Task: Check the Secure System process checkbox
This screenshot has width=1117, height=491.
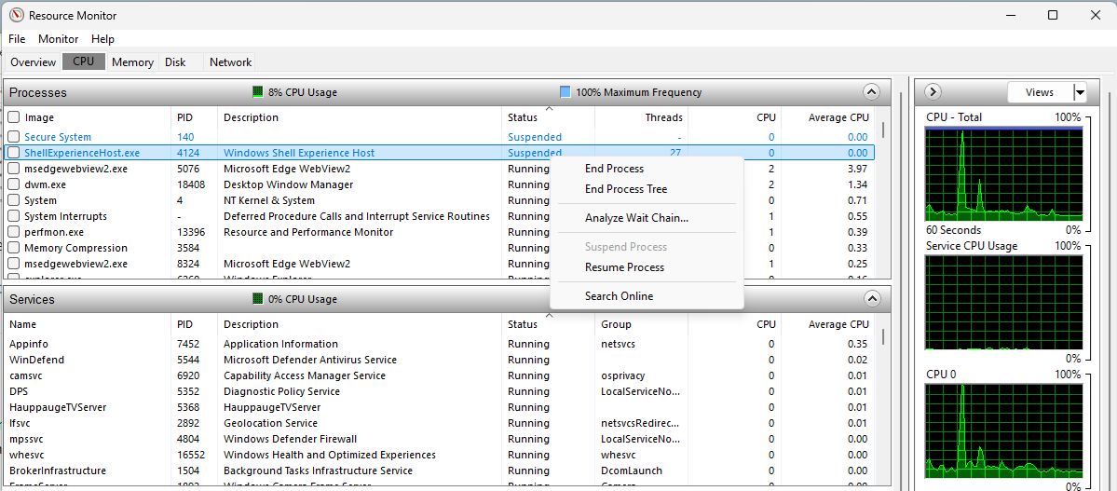Action: [14, 137]
